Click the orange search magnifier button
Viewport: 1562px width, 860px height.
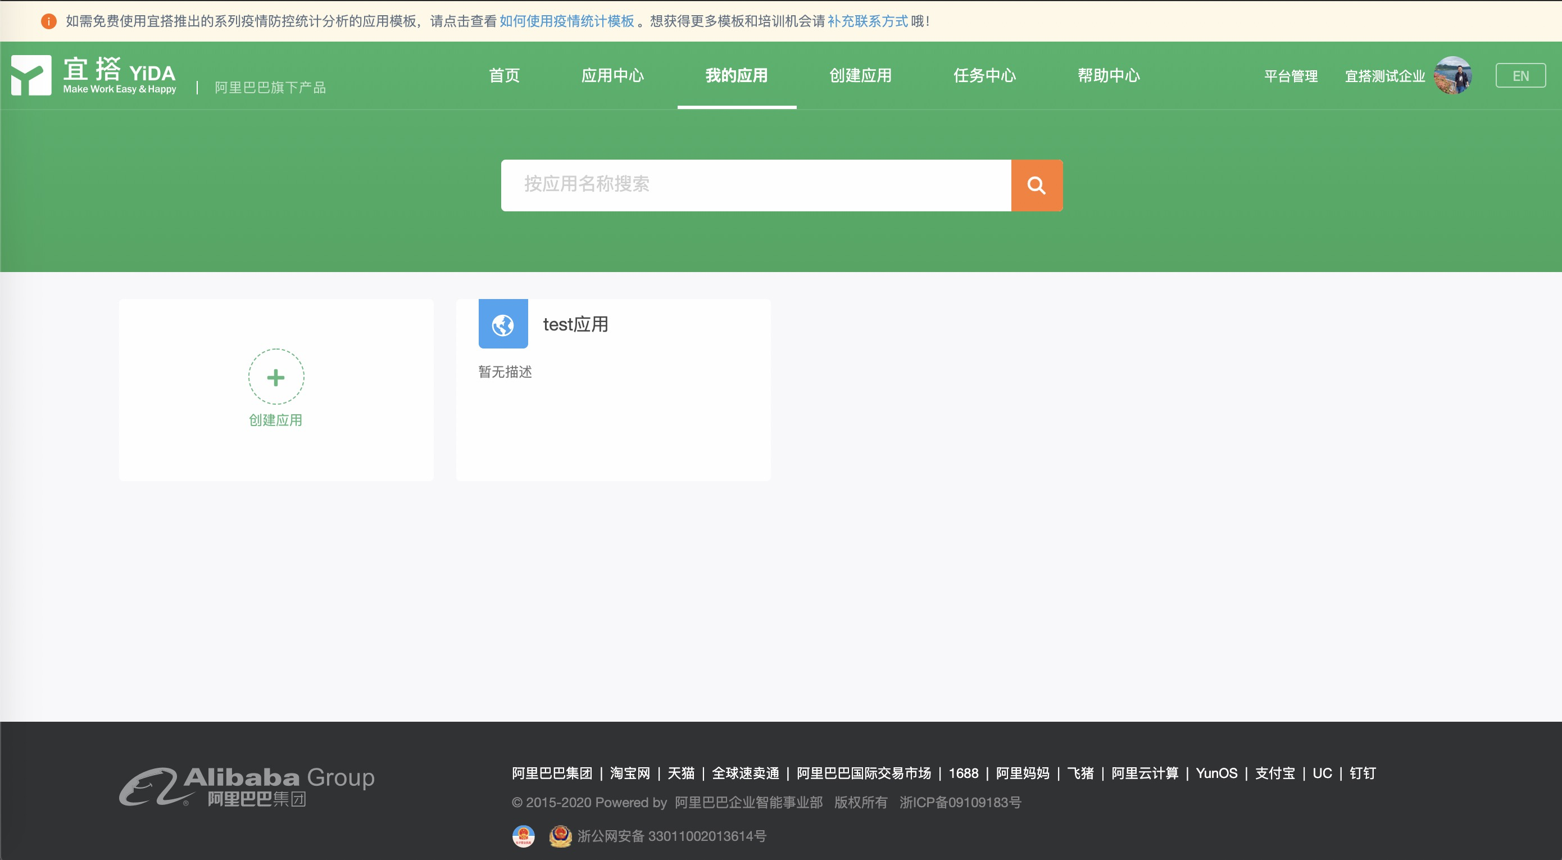pyautogui.click(x=1036, y=185)
